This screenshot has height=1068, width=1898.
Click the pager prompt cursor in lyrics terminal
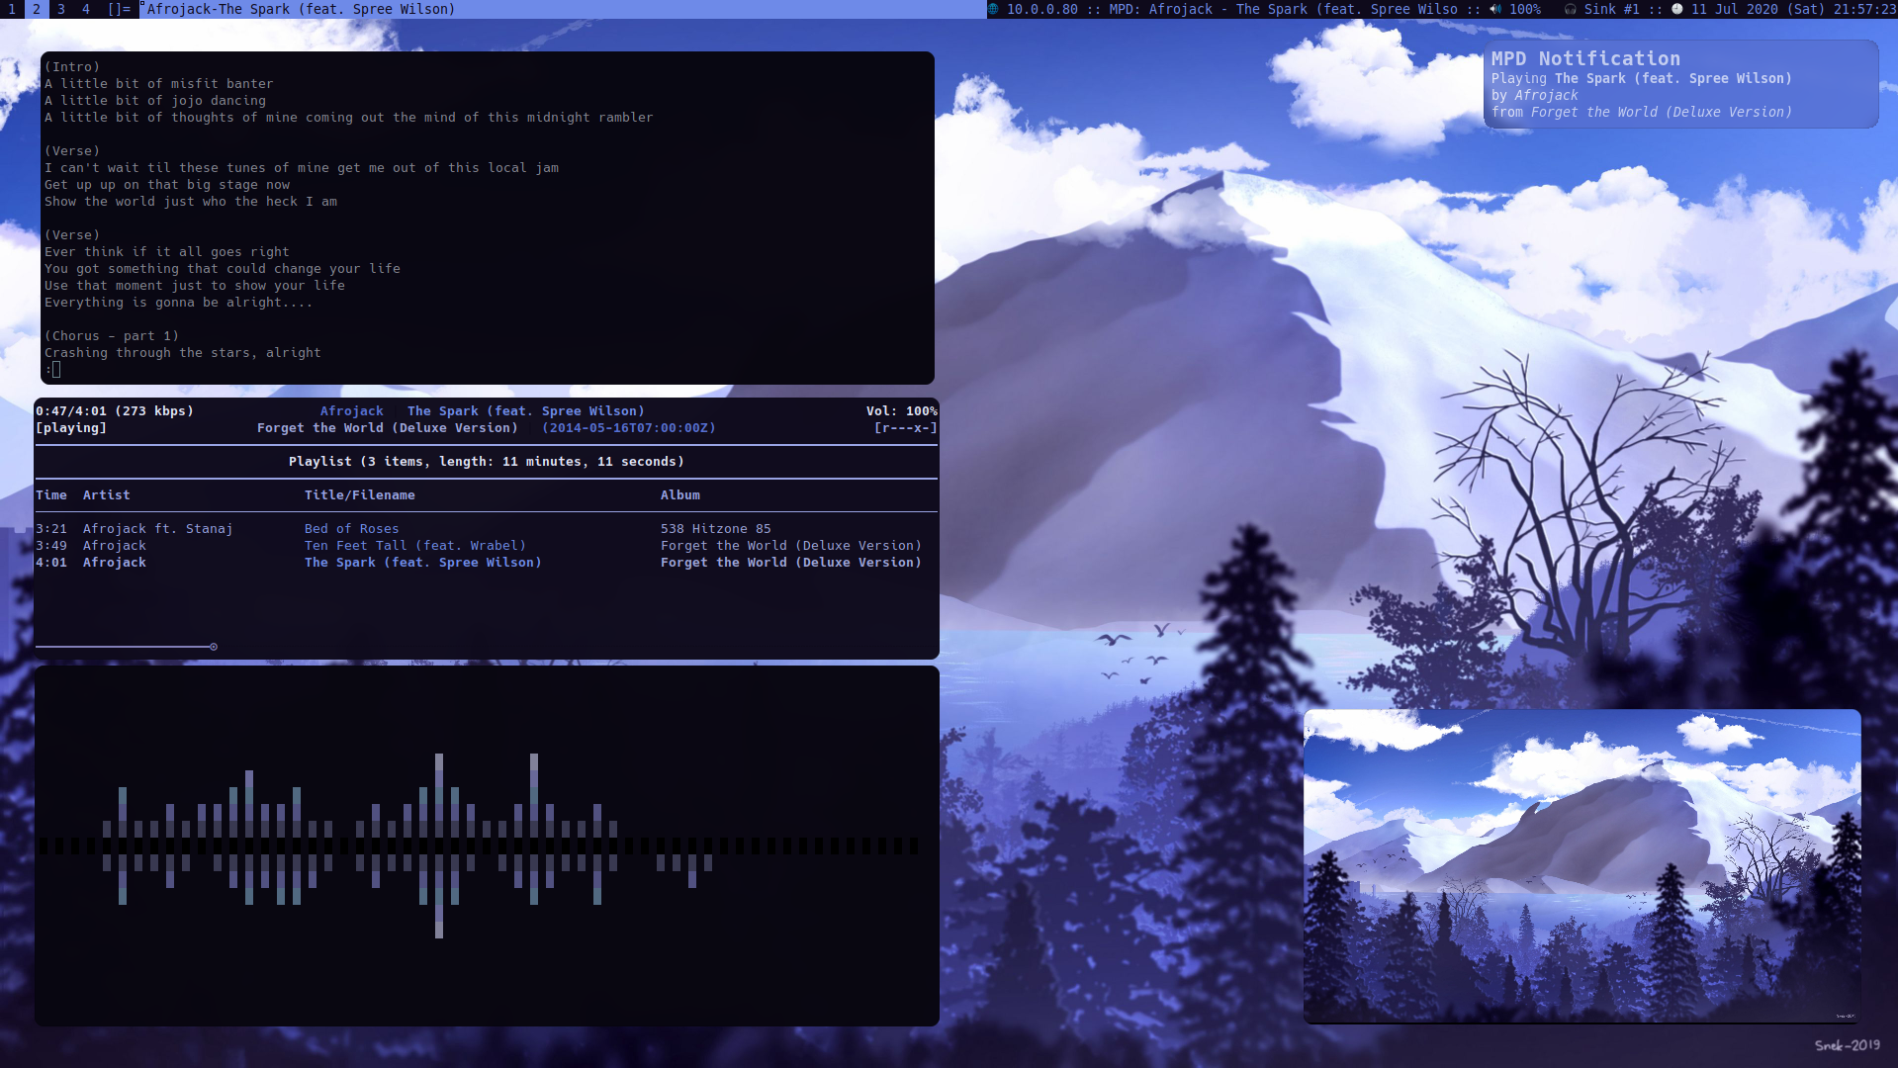pyautogui.click(x=56, y=369)
